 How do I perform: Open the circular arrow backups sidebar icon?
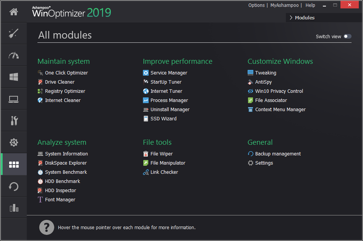[14, 187]
